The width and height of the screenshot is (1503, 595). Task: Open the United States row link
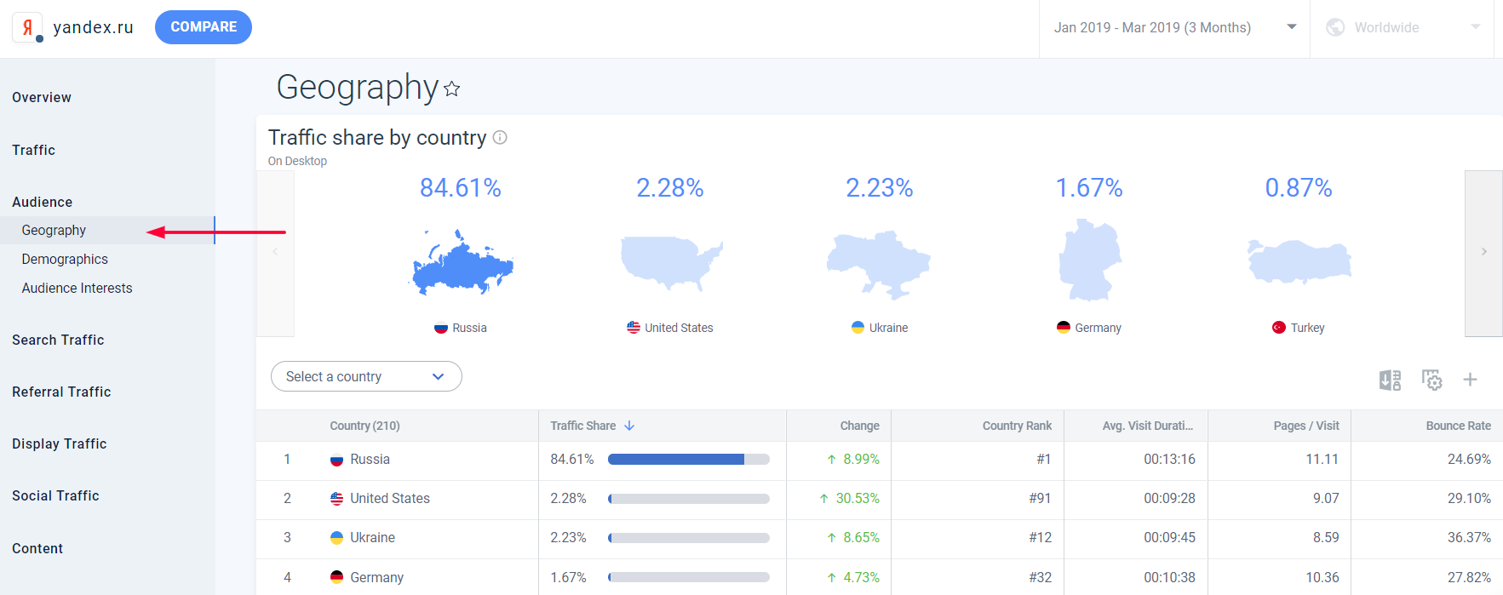point(389,498)
